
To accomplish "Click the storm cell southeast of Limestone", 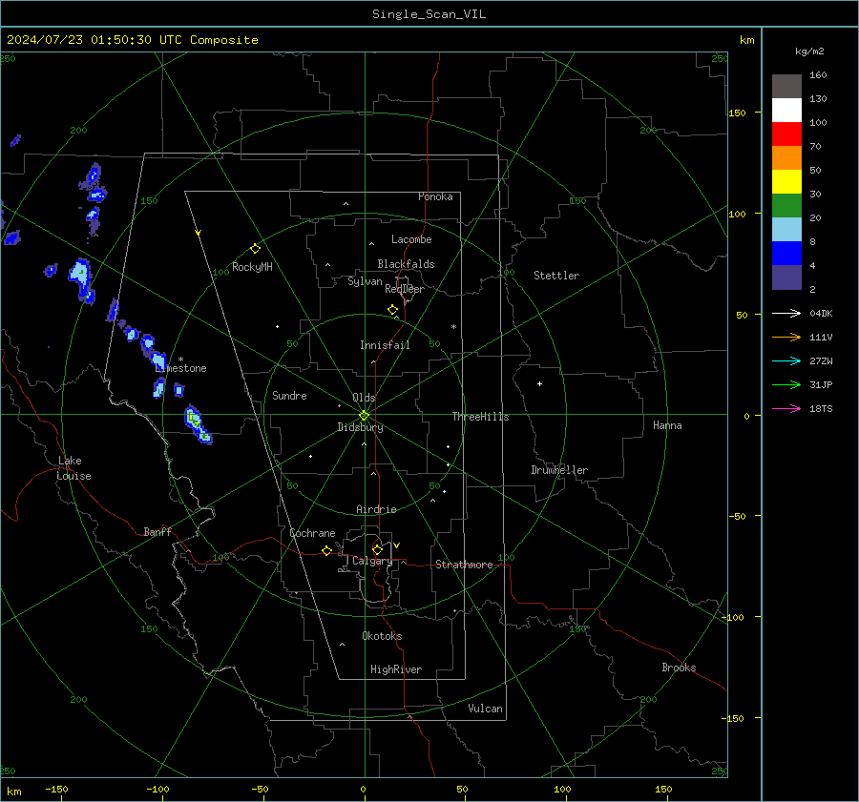I will point(197,423).
